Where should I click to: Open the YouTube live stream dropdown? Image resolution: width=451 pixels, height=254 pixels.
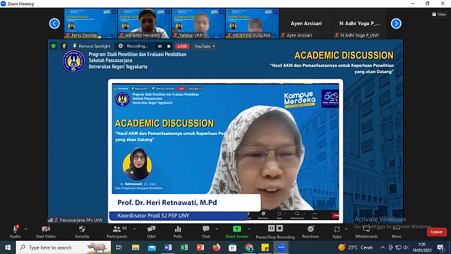(x=205, y=46)
